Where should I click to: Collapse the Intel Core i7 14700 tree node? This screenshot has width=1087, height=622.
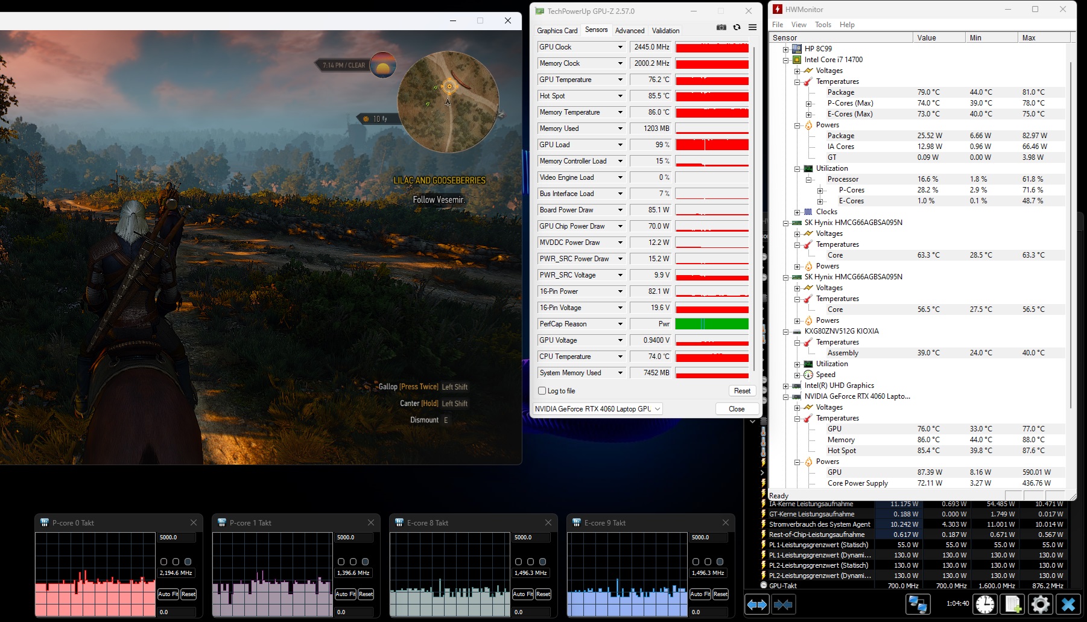tap(785, 60)
